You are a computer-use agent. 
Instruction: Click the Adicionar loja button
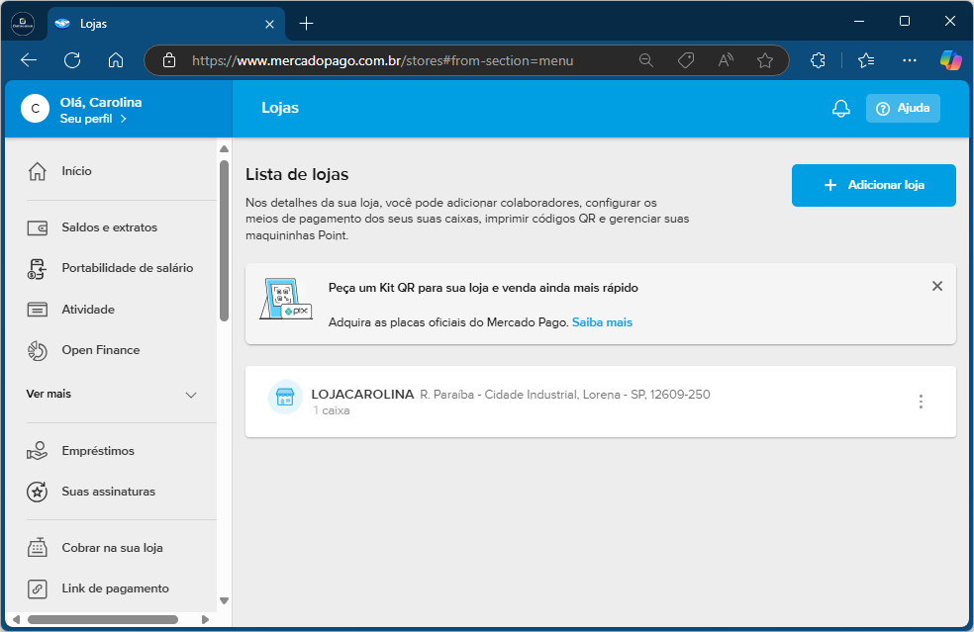(873, 185)
